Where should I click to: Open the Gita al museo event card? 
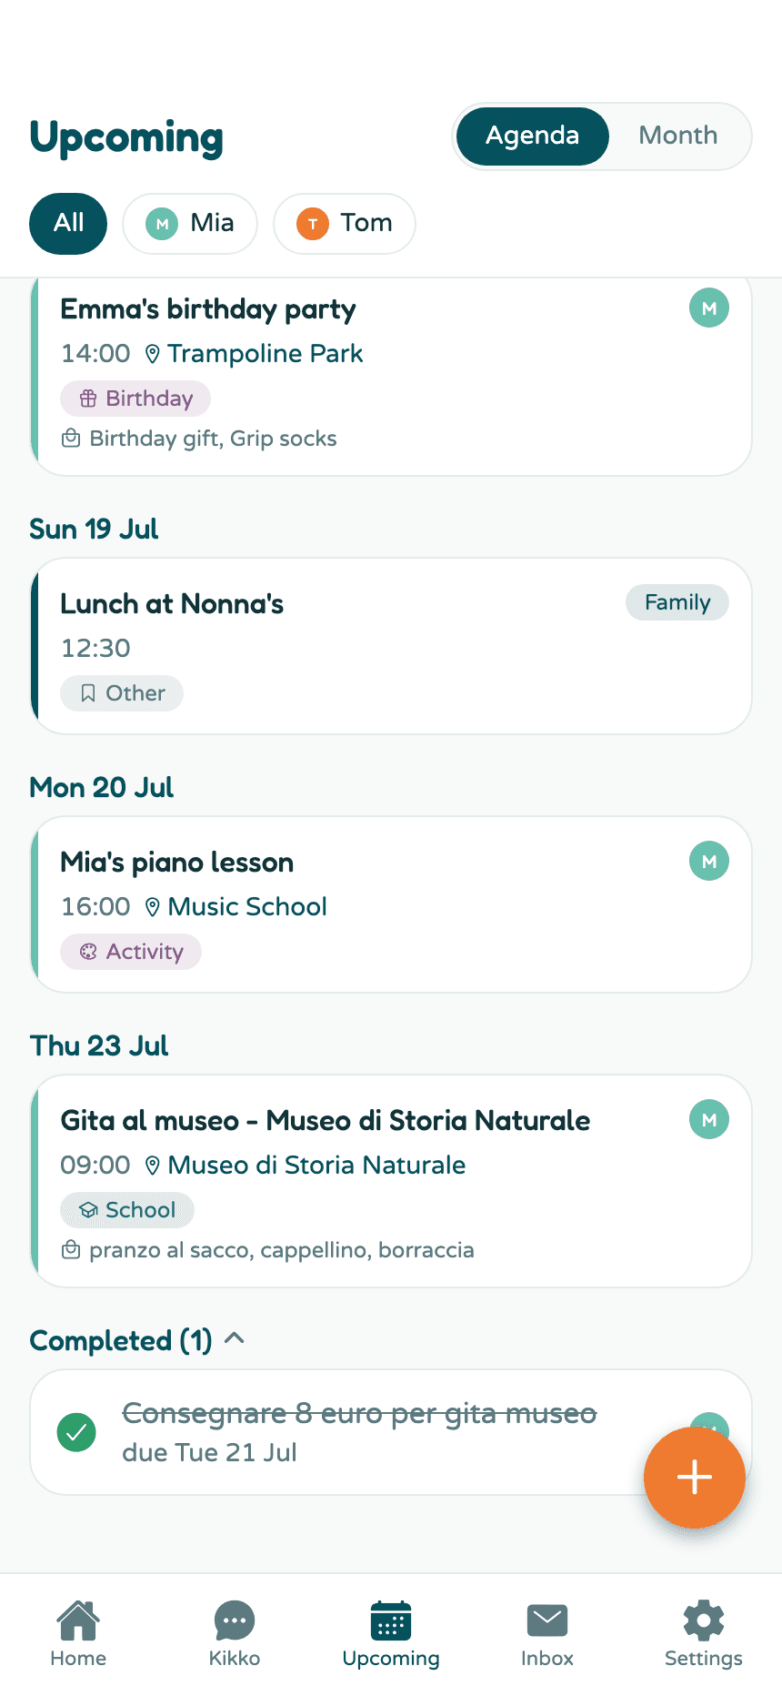(x=391, y=1181)
